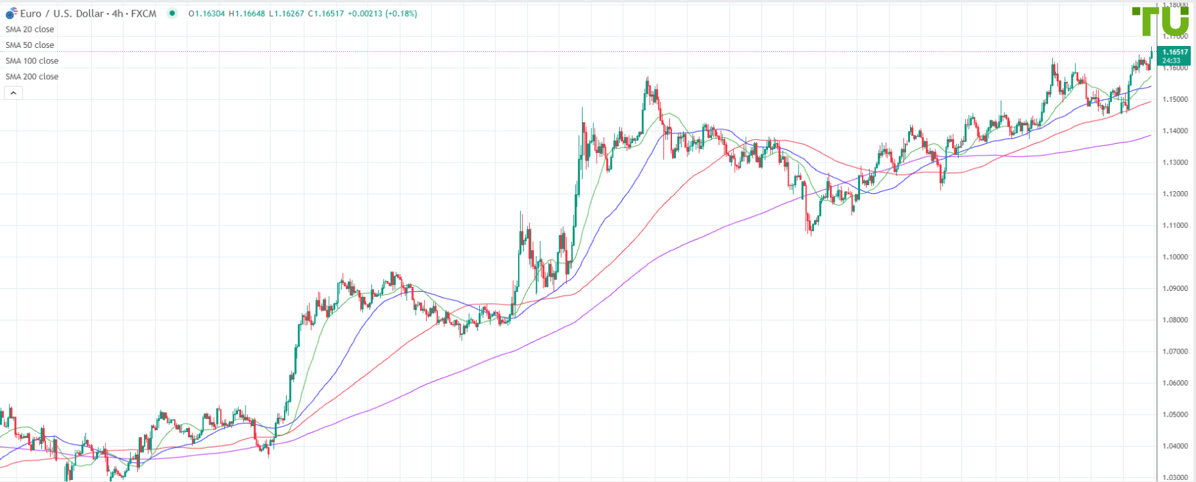
Task: Click the close value C1.16517
Action: tap(326, 13)
